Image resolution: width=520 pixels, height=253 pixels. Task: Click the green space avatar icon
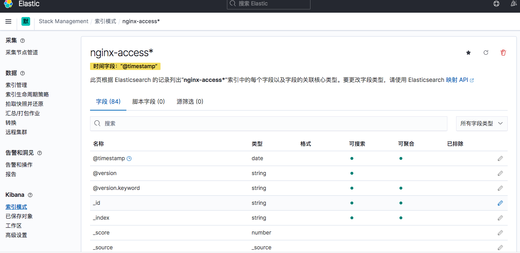click(x=26, y=21)
